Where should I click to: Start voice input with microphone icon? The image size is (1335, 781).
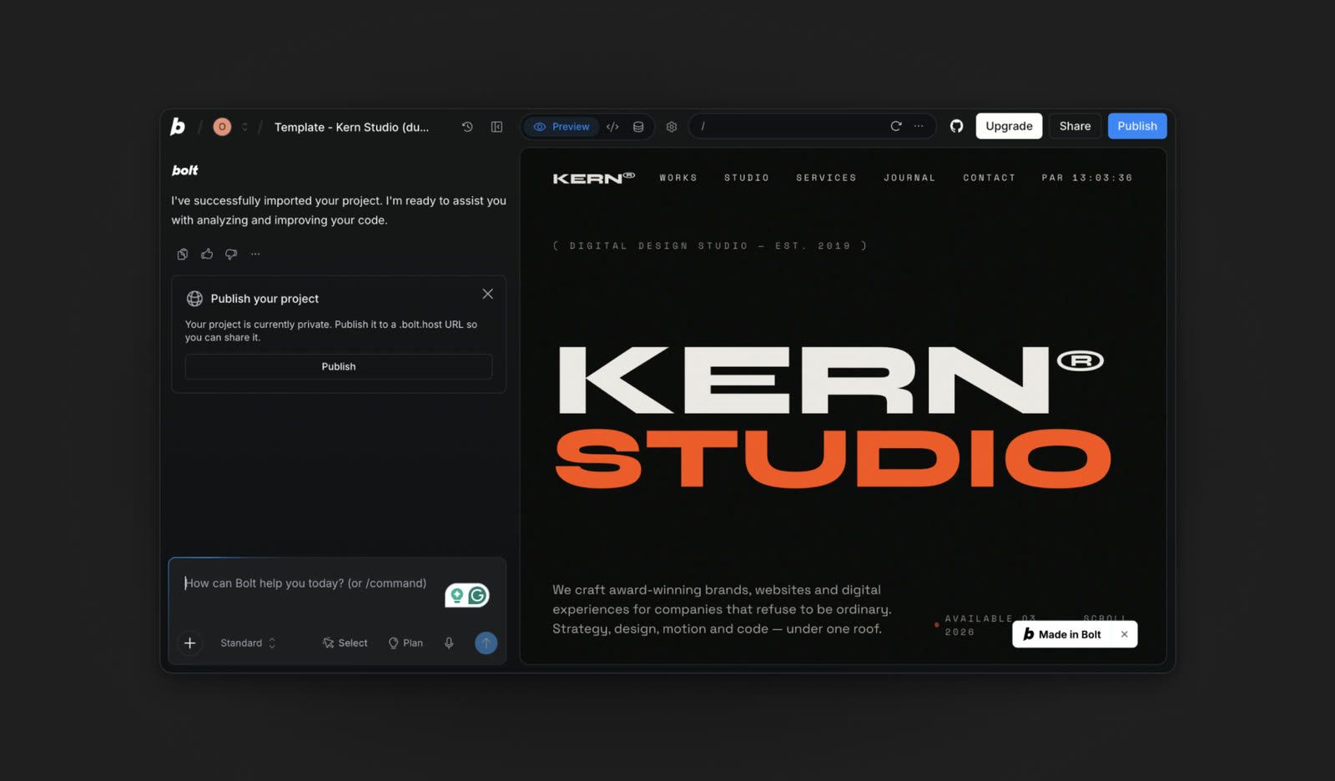click(x=449, y=642)
